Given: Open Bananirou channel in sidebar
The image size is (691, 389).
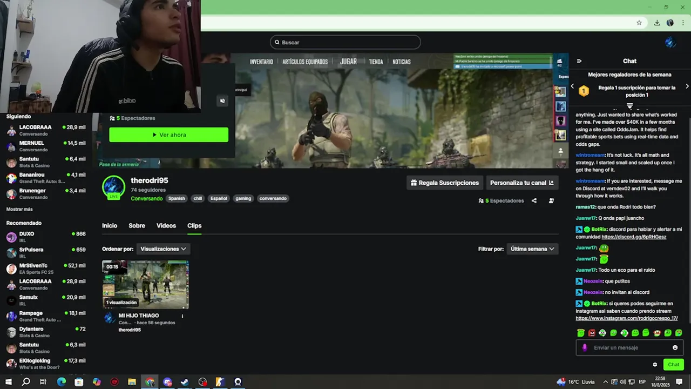Looking at the screenshot, I should 46,178.
